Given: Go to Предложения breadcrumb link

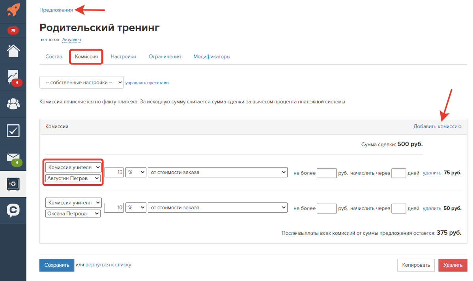Looking at the screenshot, I should tap(56, 10).
